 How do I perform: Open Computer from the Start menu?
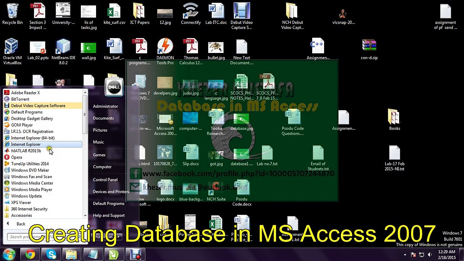coord(102,167)
